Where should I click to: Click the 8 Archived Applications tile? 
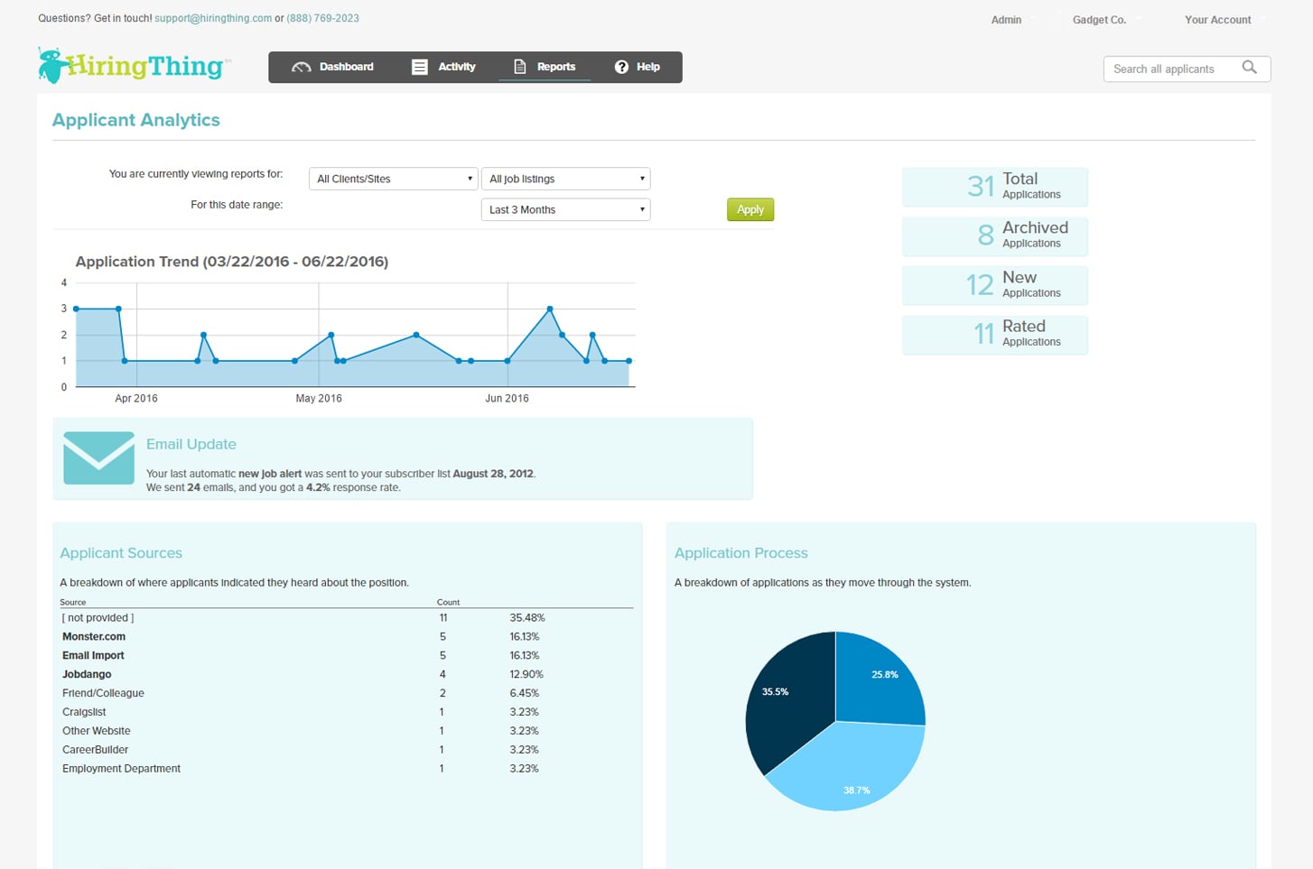tap(995, 236)
